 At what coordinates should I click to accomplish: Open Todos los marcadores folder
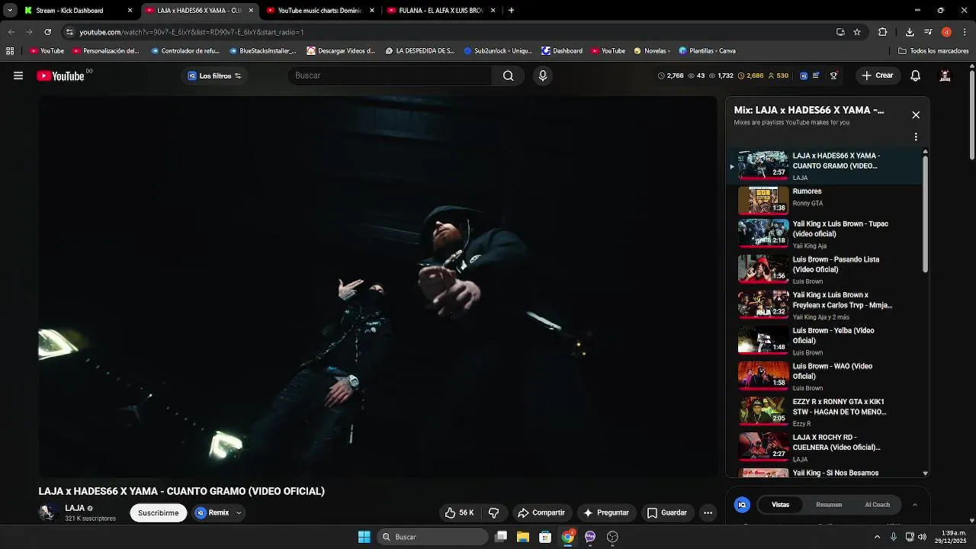(x=933, y=51)
